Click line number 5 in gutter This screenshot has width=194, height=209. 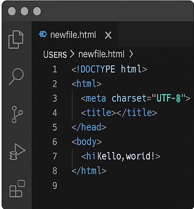click(x=55, y=127)
